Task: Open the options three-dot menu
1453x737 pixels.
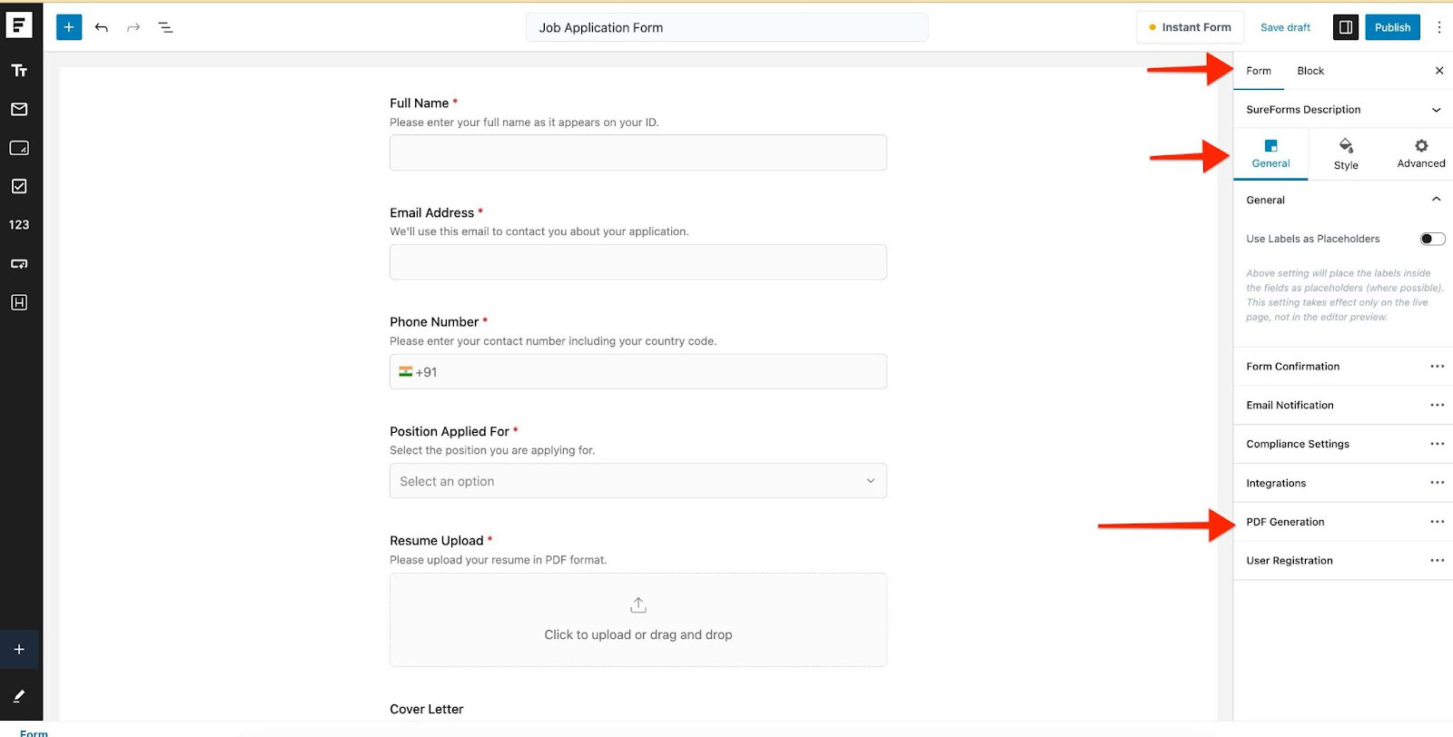Action: 1439,27
